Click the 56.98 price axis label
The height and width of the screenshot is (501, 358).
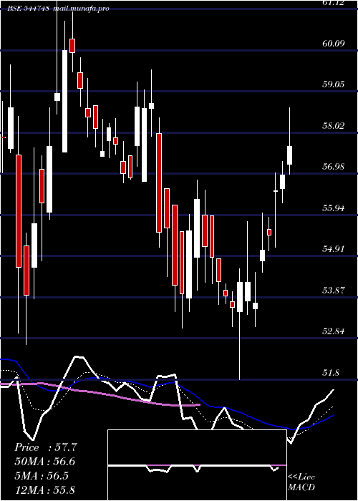[334, 167]
